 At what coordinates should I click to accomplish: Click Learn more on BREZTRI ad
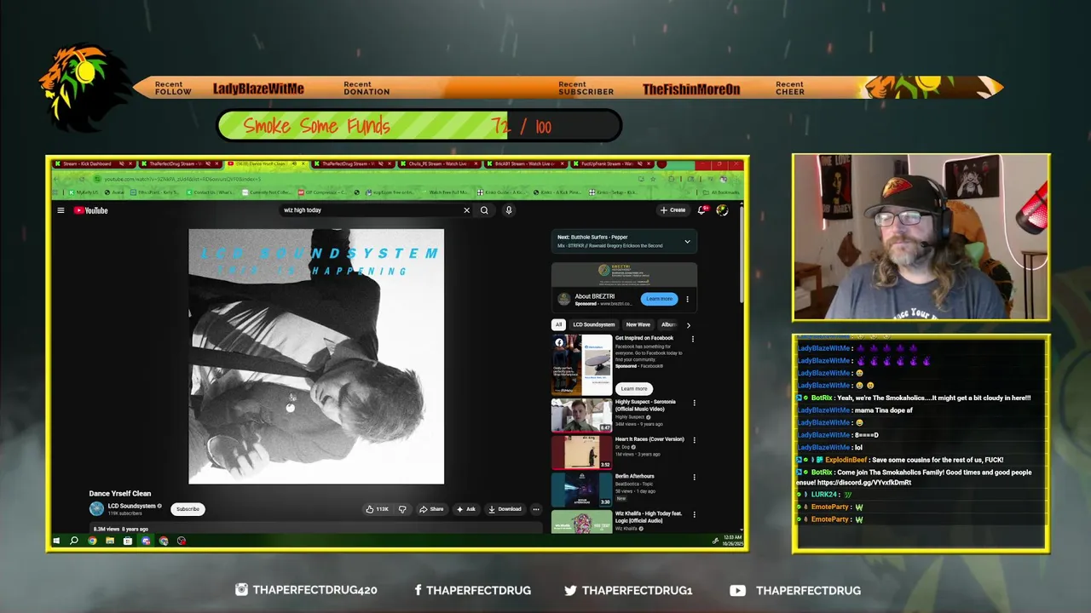659,299
